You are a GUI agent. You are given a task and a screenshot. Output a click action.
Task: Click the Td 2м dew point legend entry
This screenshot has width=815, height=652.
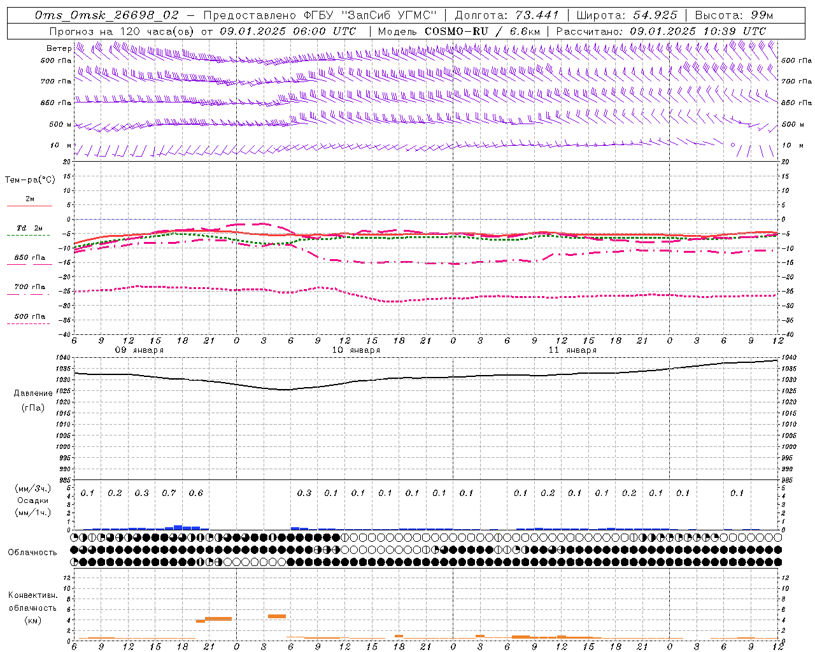tap(29, 228)
